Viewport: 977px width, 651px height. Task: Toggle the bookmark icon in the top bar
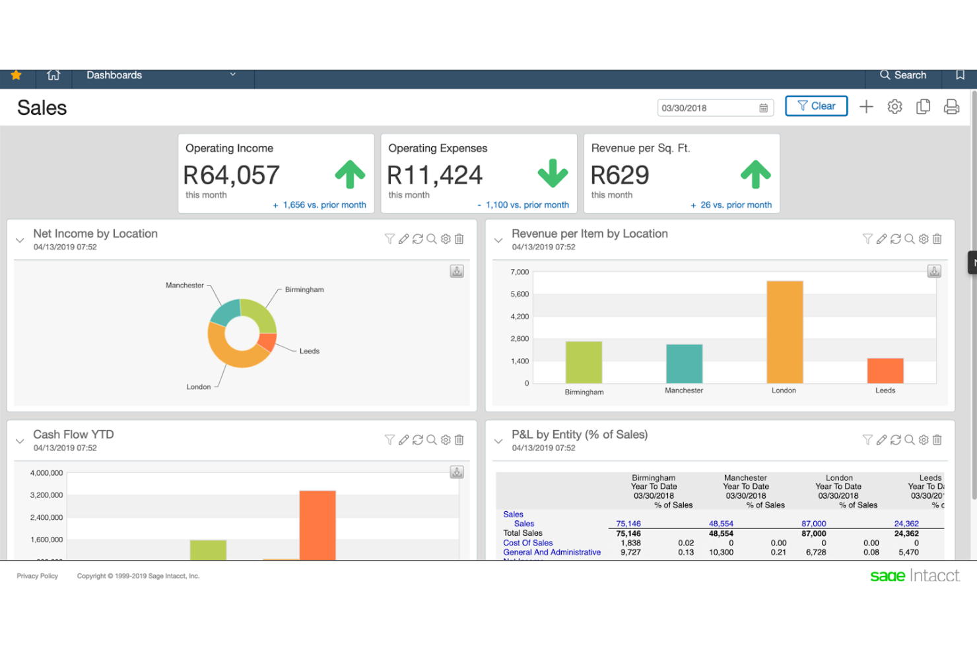pos(959,75)
